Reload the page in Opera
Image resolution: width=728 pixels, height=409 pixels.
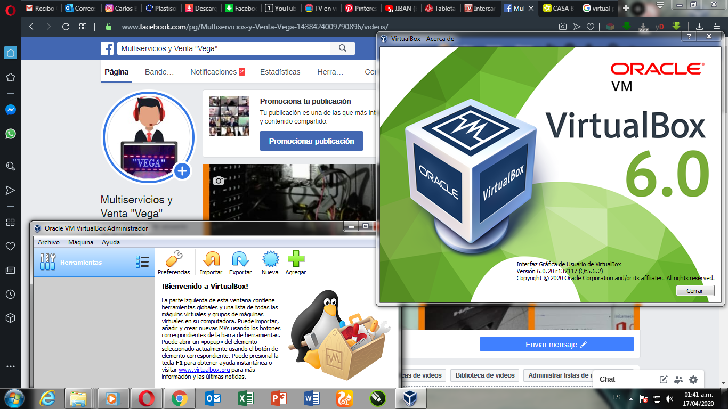[66, 26]
